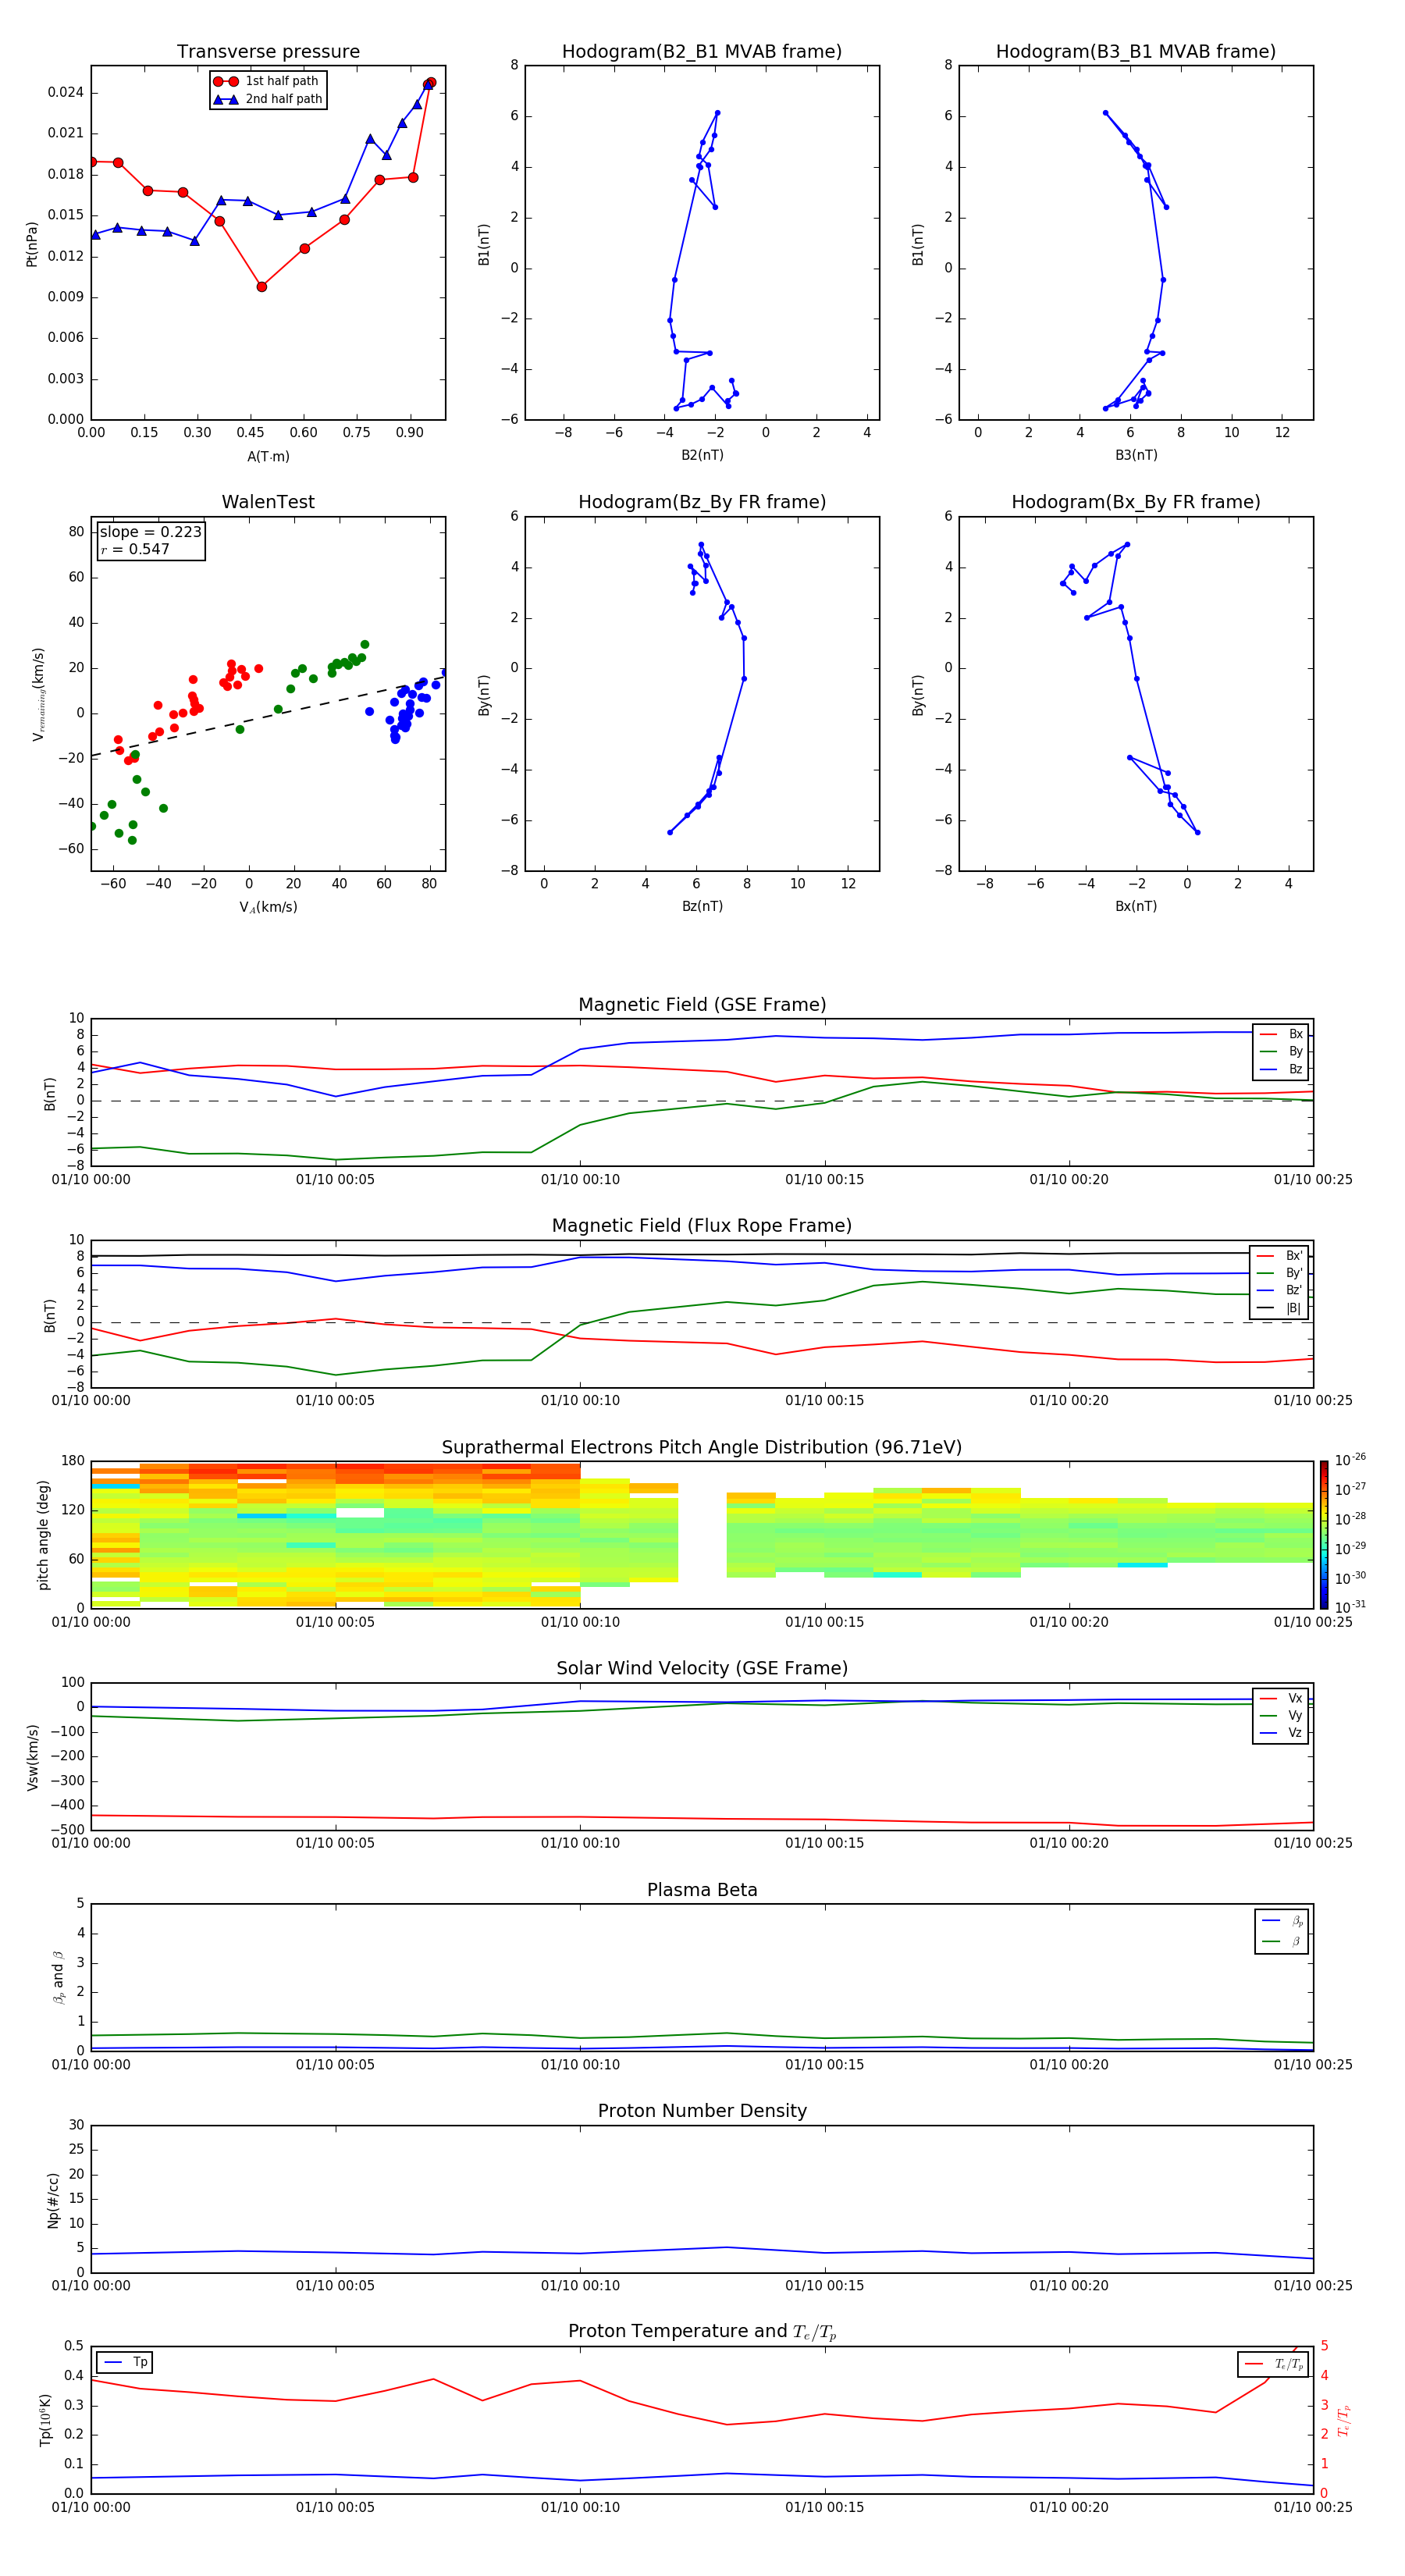Click the pitch angle colorbar scale

1324,1535
